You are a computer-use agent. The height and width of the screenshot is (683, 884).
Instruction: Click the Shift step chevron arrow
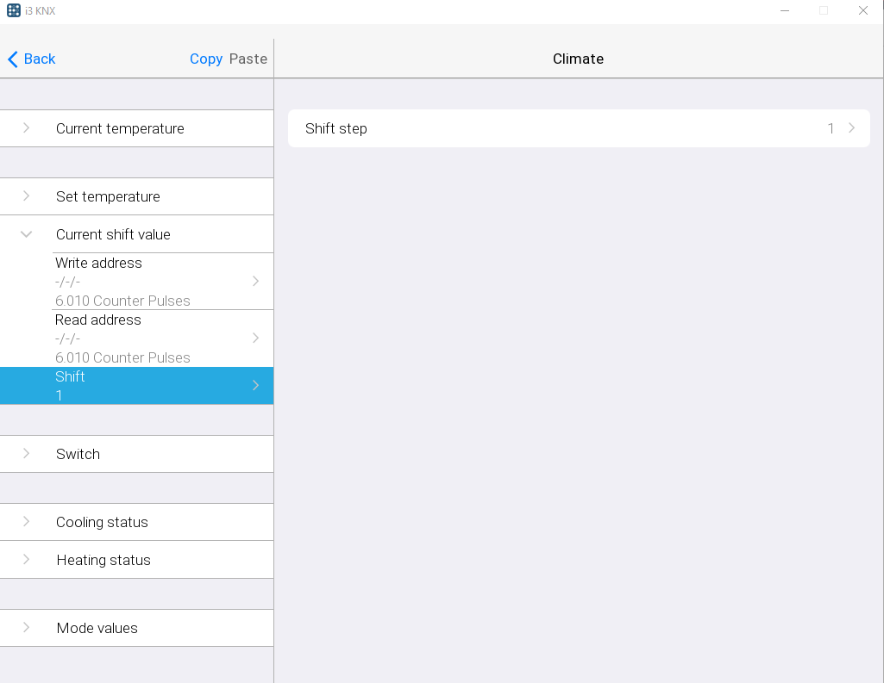click(851, 128)
